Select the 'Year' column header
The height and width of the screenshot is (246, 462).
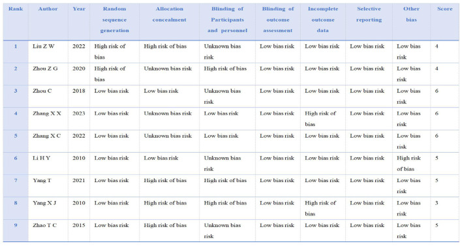tap(79, 9)
